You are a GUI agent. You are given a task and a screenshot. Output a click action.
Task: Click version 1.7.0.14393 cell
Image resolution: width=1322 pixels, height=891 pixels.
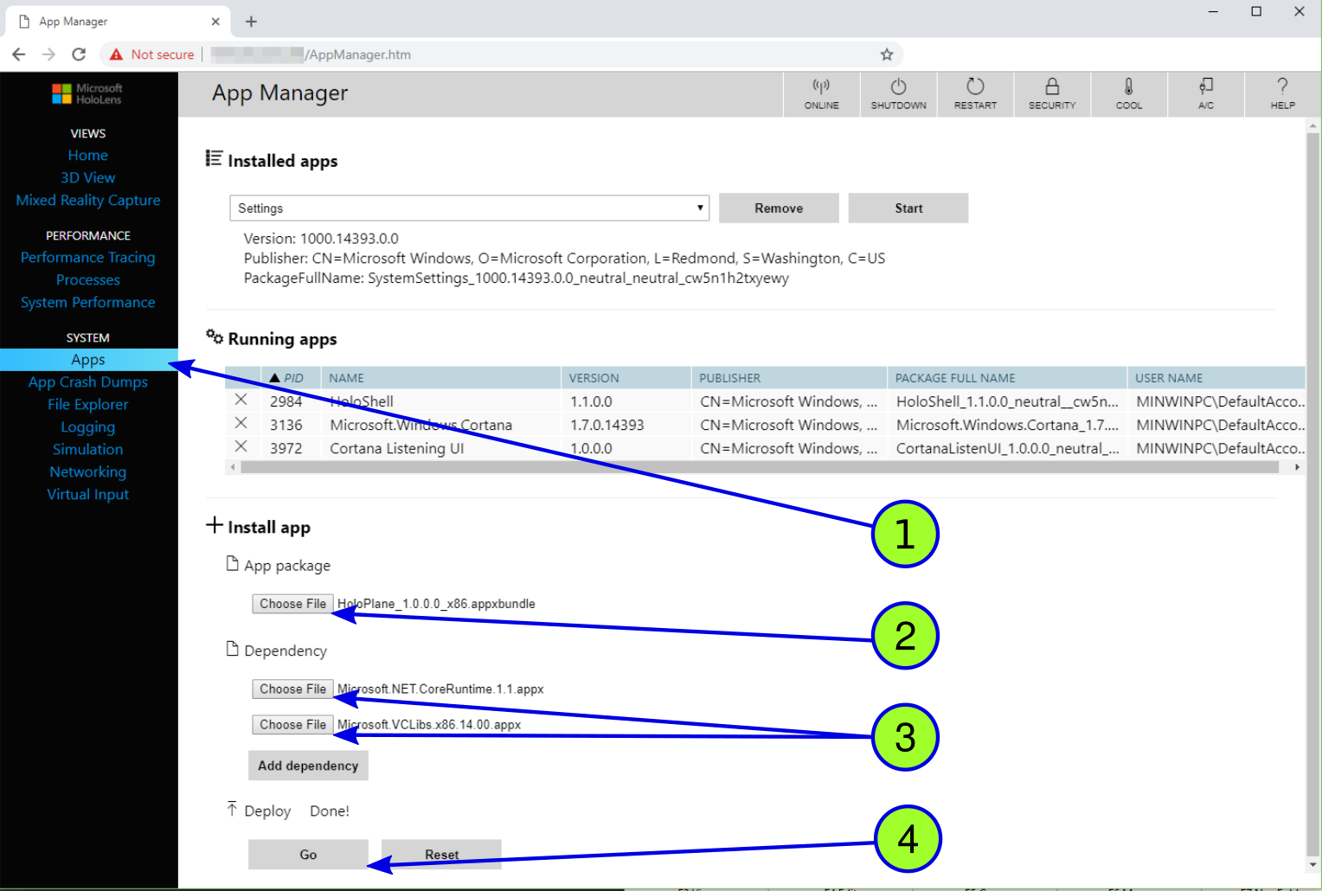coord(607,425)
